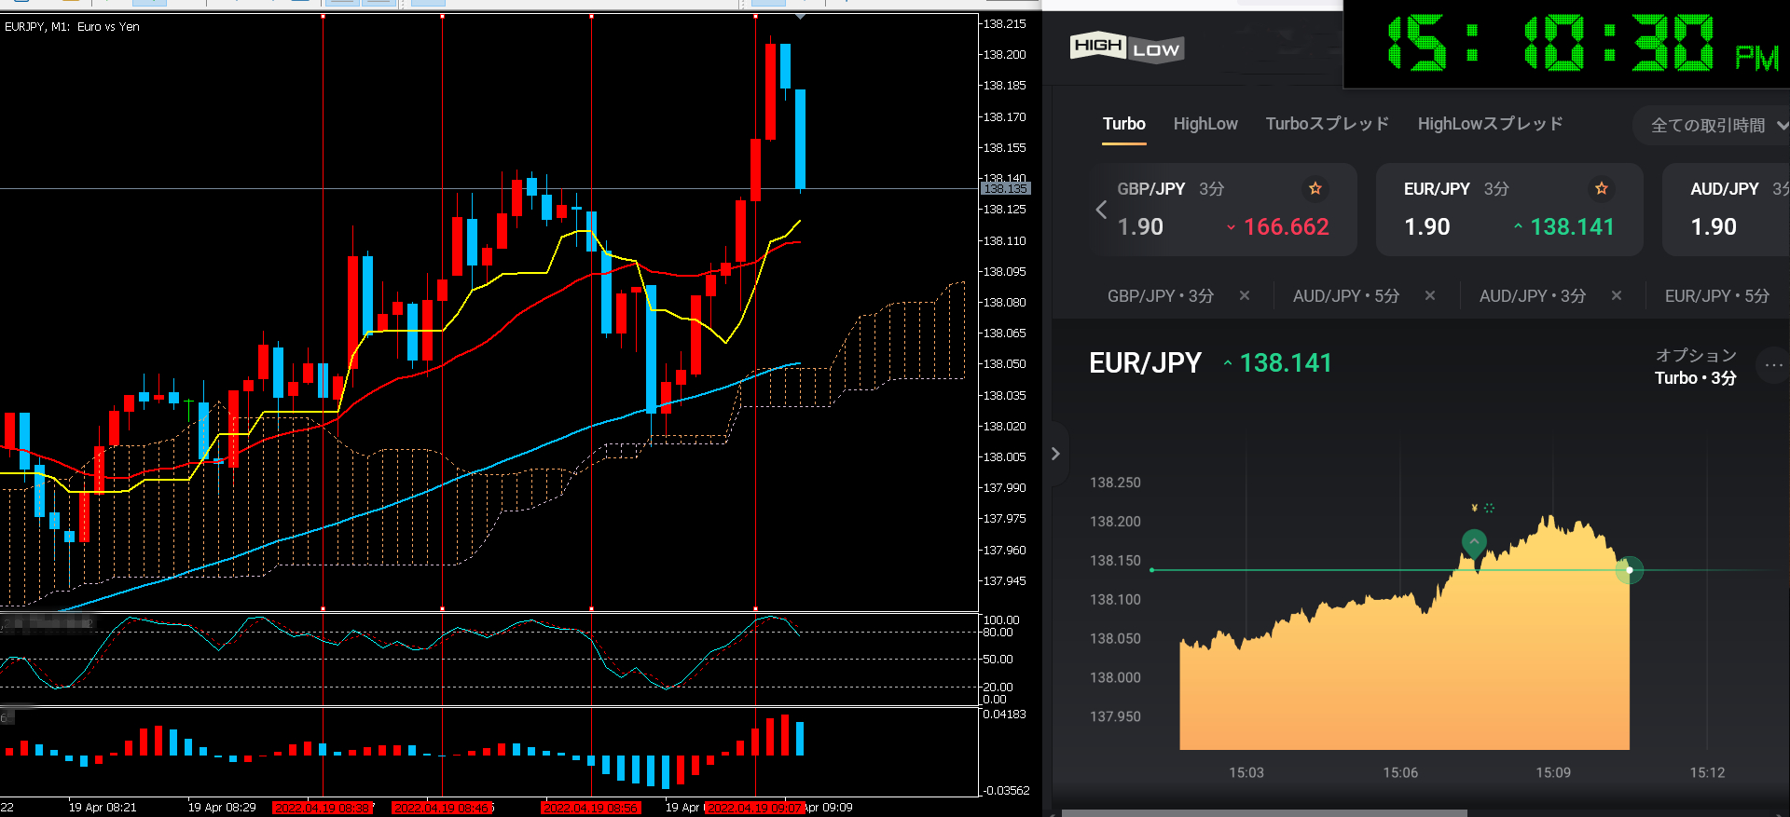Expand the side panel with the arrow
The image size is (1790, 817).
1055,454
